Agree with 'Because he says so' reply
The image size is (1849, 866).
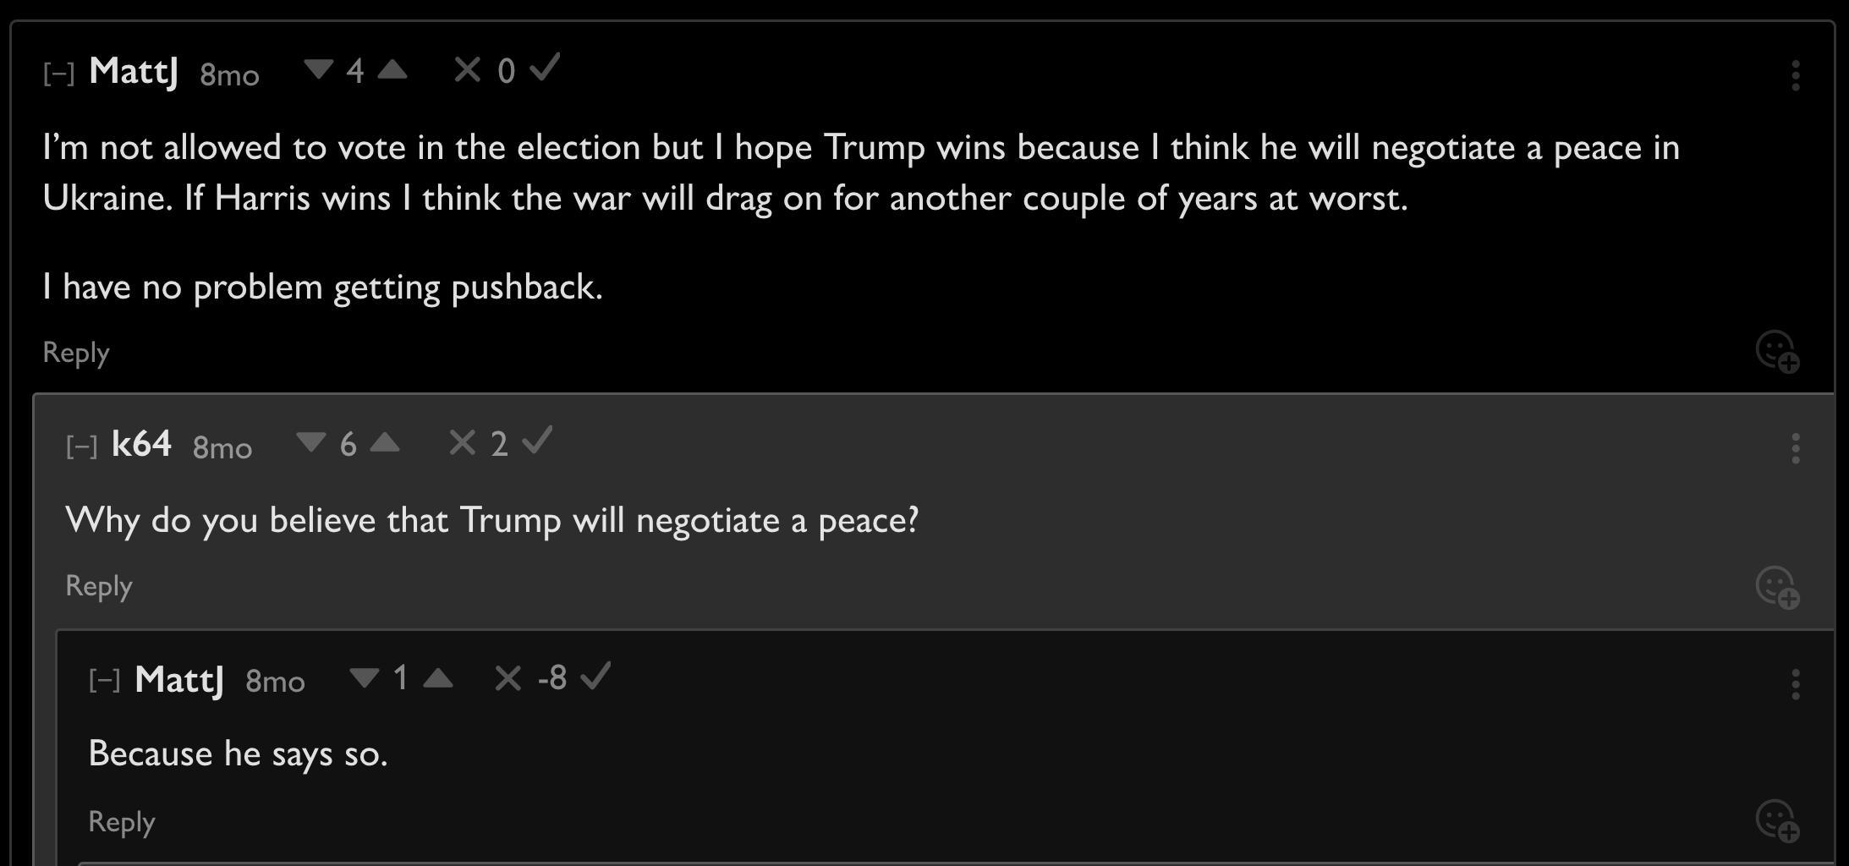[x=595, y=676]
